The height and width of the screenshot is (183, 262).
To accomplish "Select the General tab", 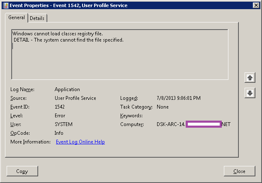I will (x=17, y=18).
